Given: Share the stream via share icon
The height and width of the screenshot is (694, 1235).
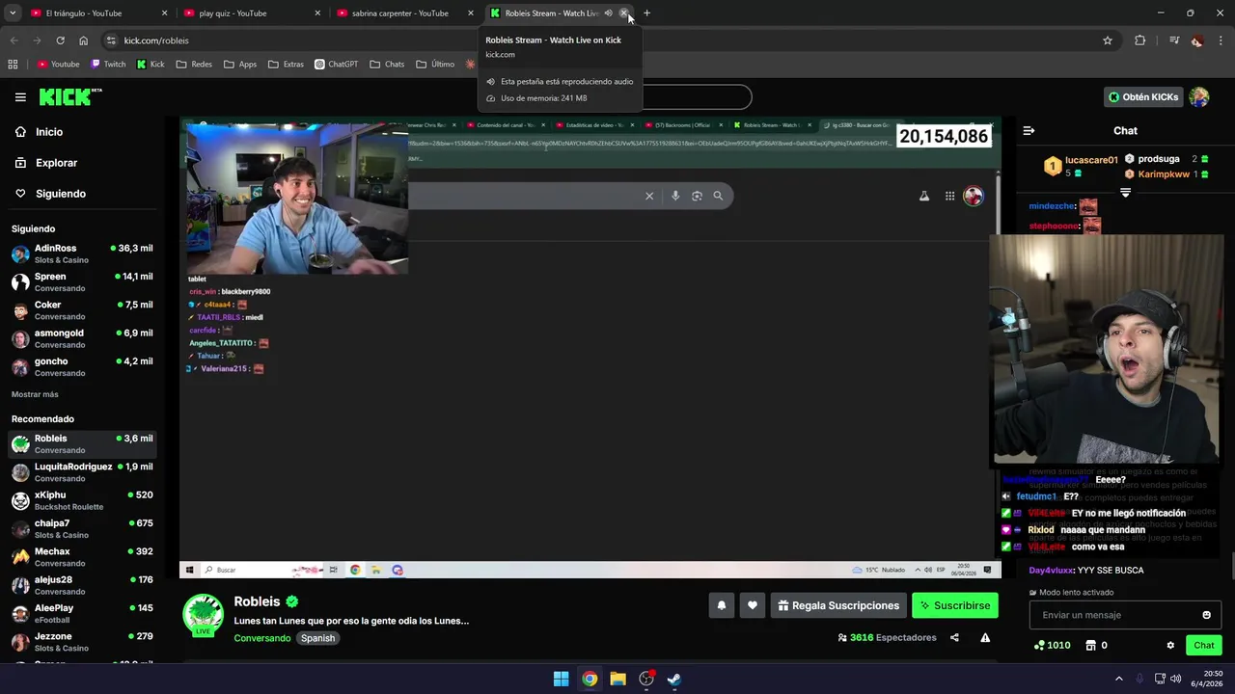Looking at the screenshot, I should 954,637.
